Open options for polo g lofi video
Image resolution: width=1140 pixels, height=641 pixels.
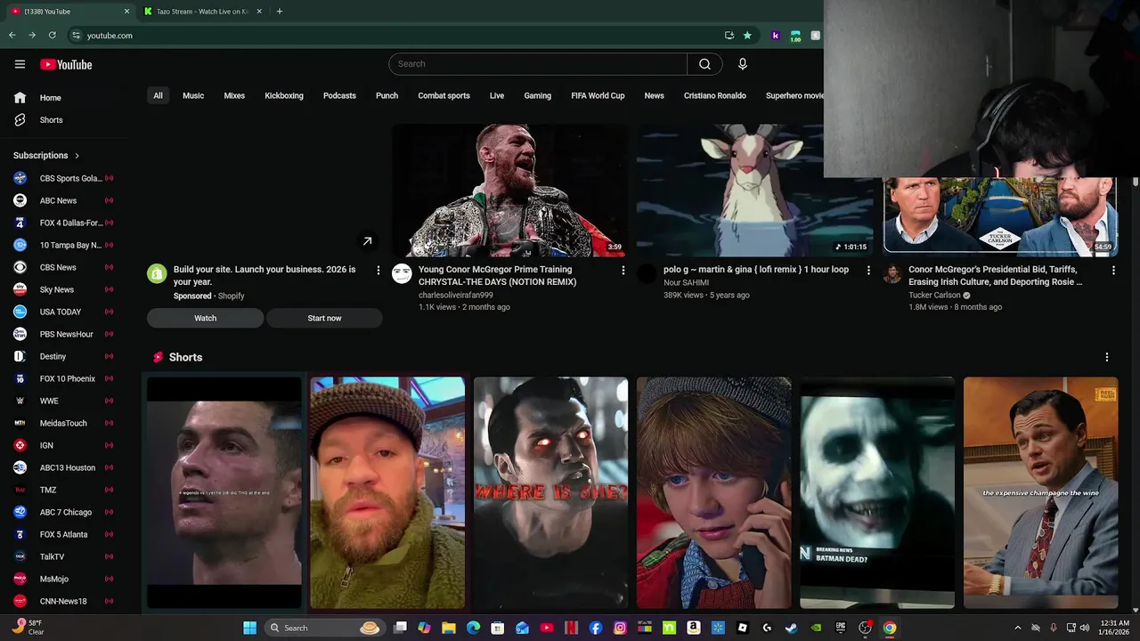(868, 270)
